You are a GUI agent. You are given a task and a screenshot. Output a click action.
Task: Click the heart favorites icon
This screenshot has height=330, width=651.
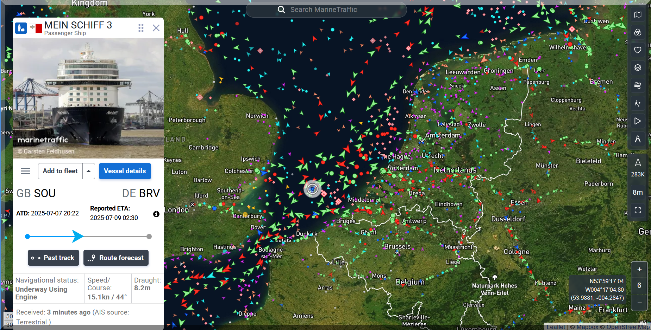click(638, 50)
